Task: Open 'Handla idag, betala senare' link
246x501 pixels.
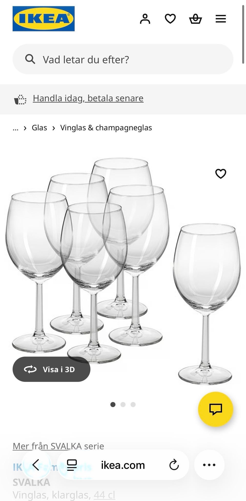Action: tap(88, 98)
